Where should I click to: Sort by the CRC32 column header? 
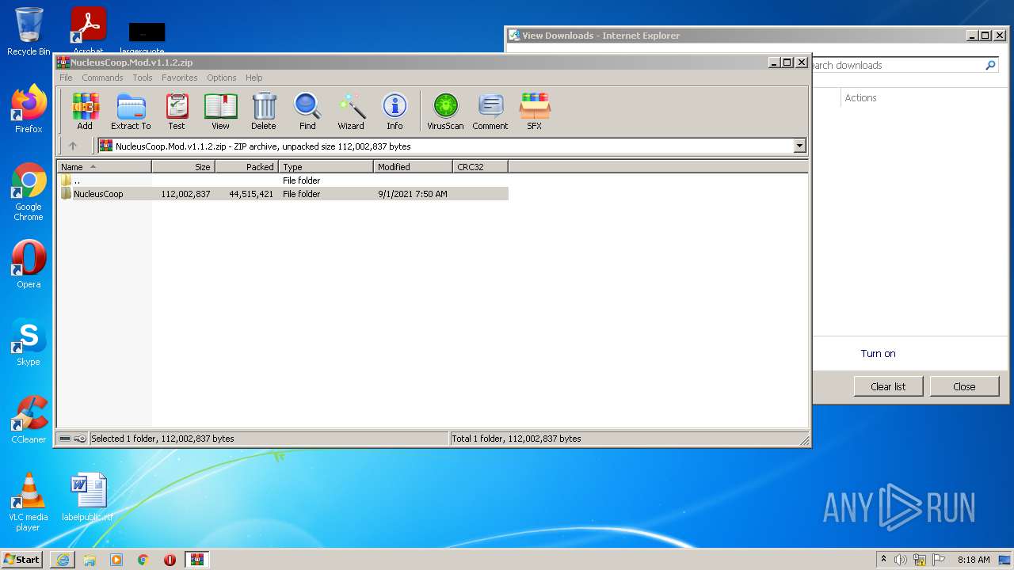(480, 167)
